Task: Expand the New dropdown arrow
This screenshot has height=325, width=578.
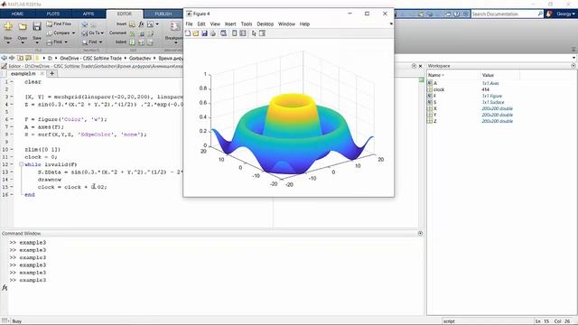Action: pos(8,42)
